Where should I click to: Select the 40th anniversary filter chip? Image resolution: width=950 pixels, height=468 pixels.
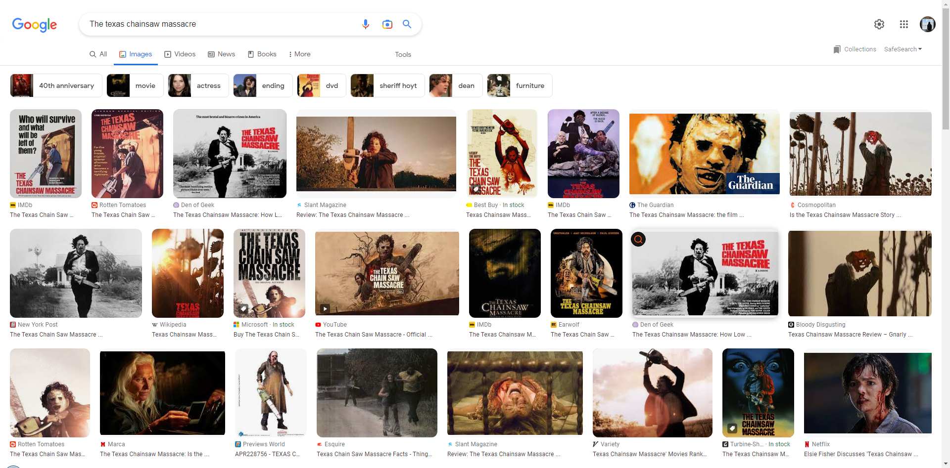pos(56,85)
